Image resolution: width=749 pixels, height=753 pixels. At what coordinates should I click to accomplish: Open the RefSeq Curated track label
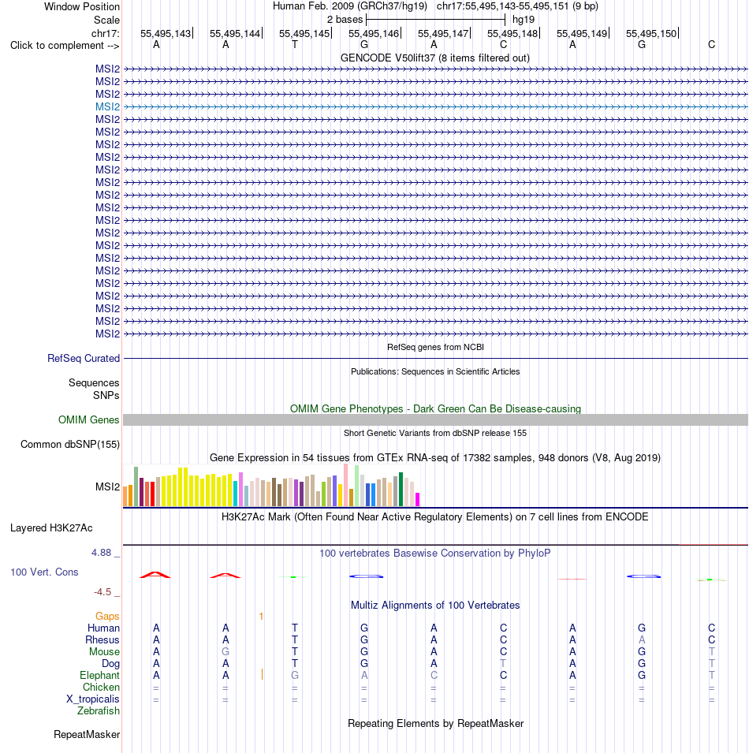coord(84,358)
